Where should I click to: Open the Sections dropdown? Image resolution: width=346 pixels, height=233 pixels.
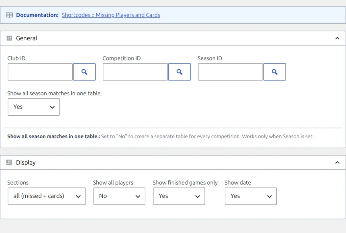[x=47, y=196]
